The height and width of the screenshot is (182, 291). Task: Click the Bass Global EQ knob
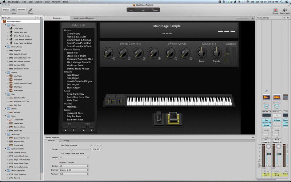201,53
